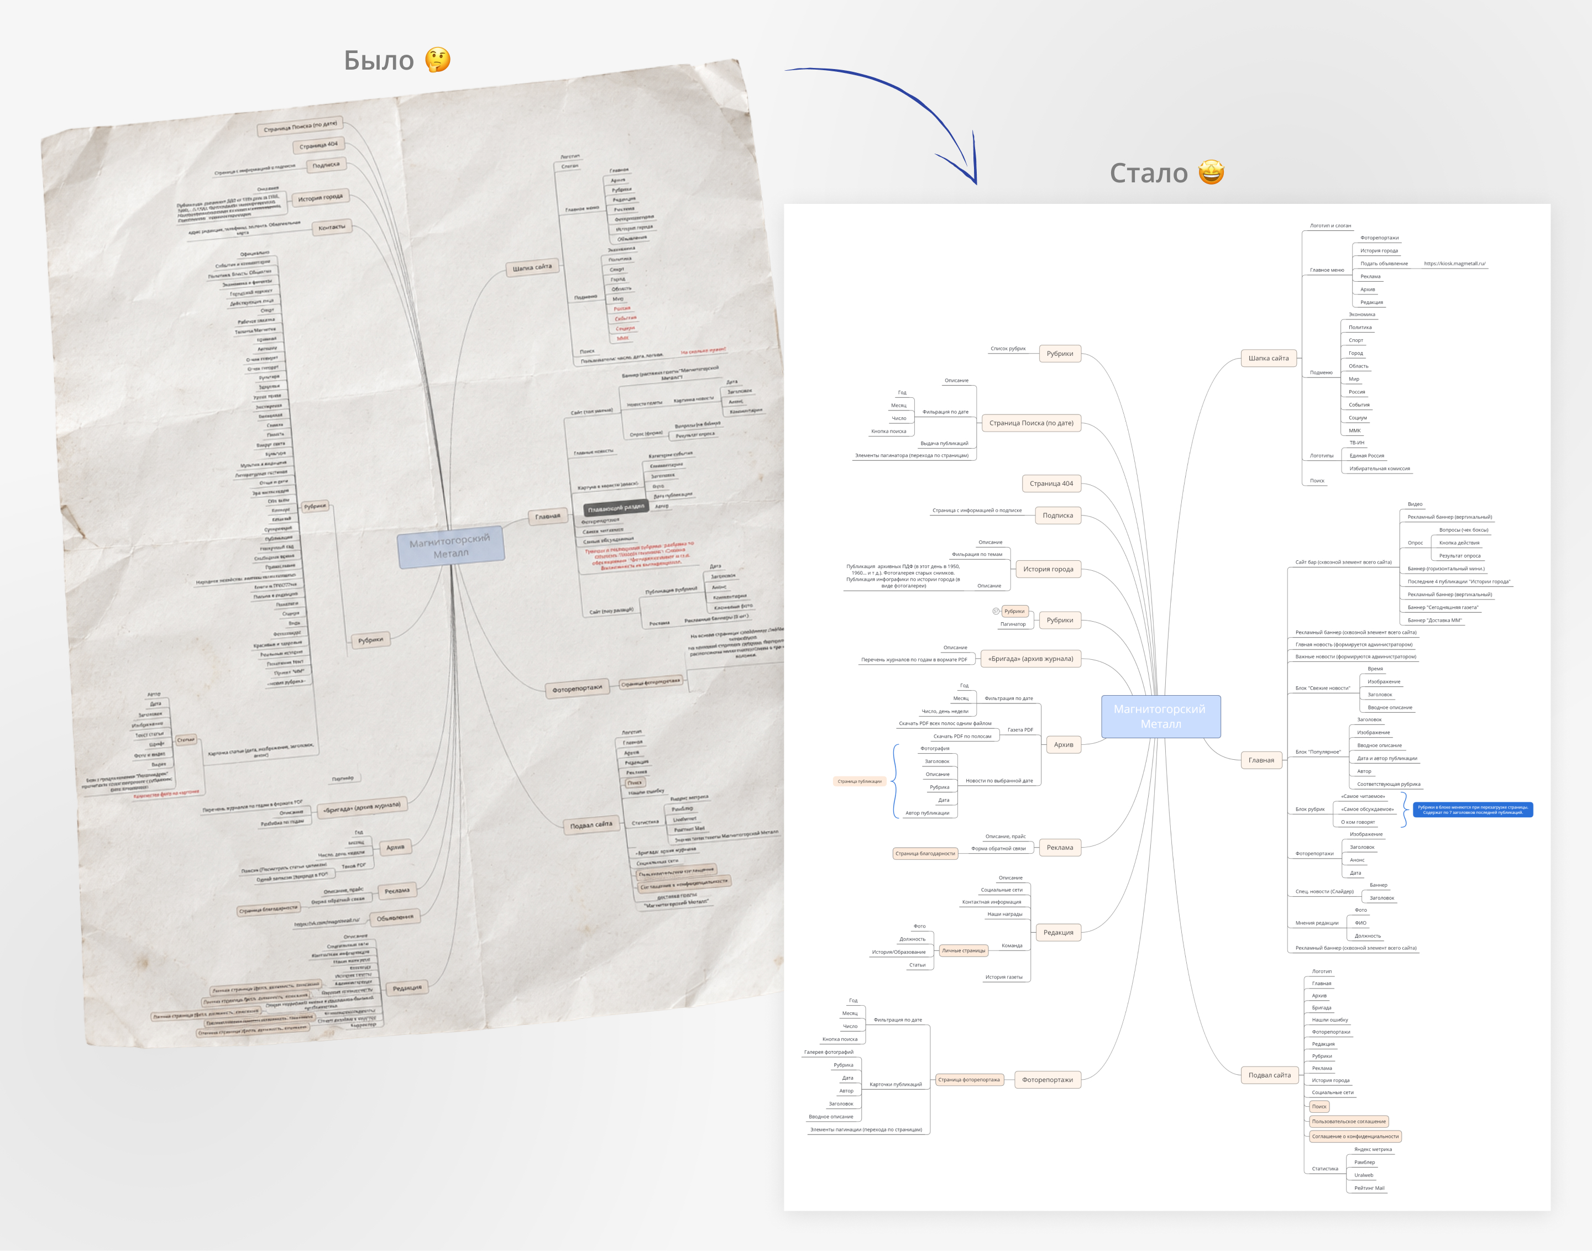This screenshot has height=1251, width=1592.
Task: Select blue note about Рубрики в блоке меняются
Action: [1473, 810]
